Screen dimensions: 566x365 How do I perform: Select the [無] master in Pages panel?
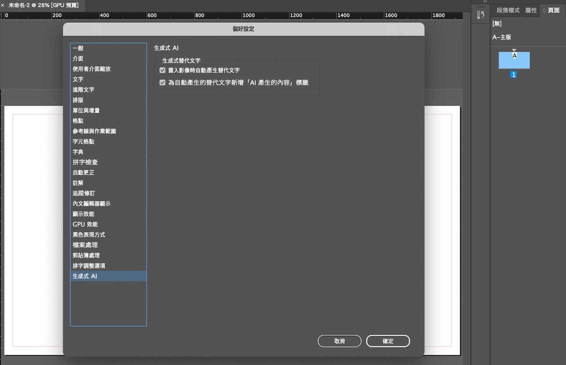(497, 24)
